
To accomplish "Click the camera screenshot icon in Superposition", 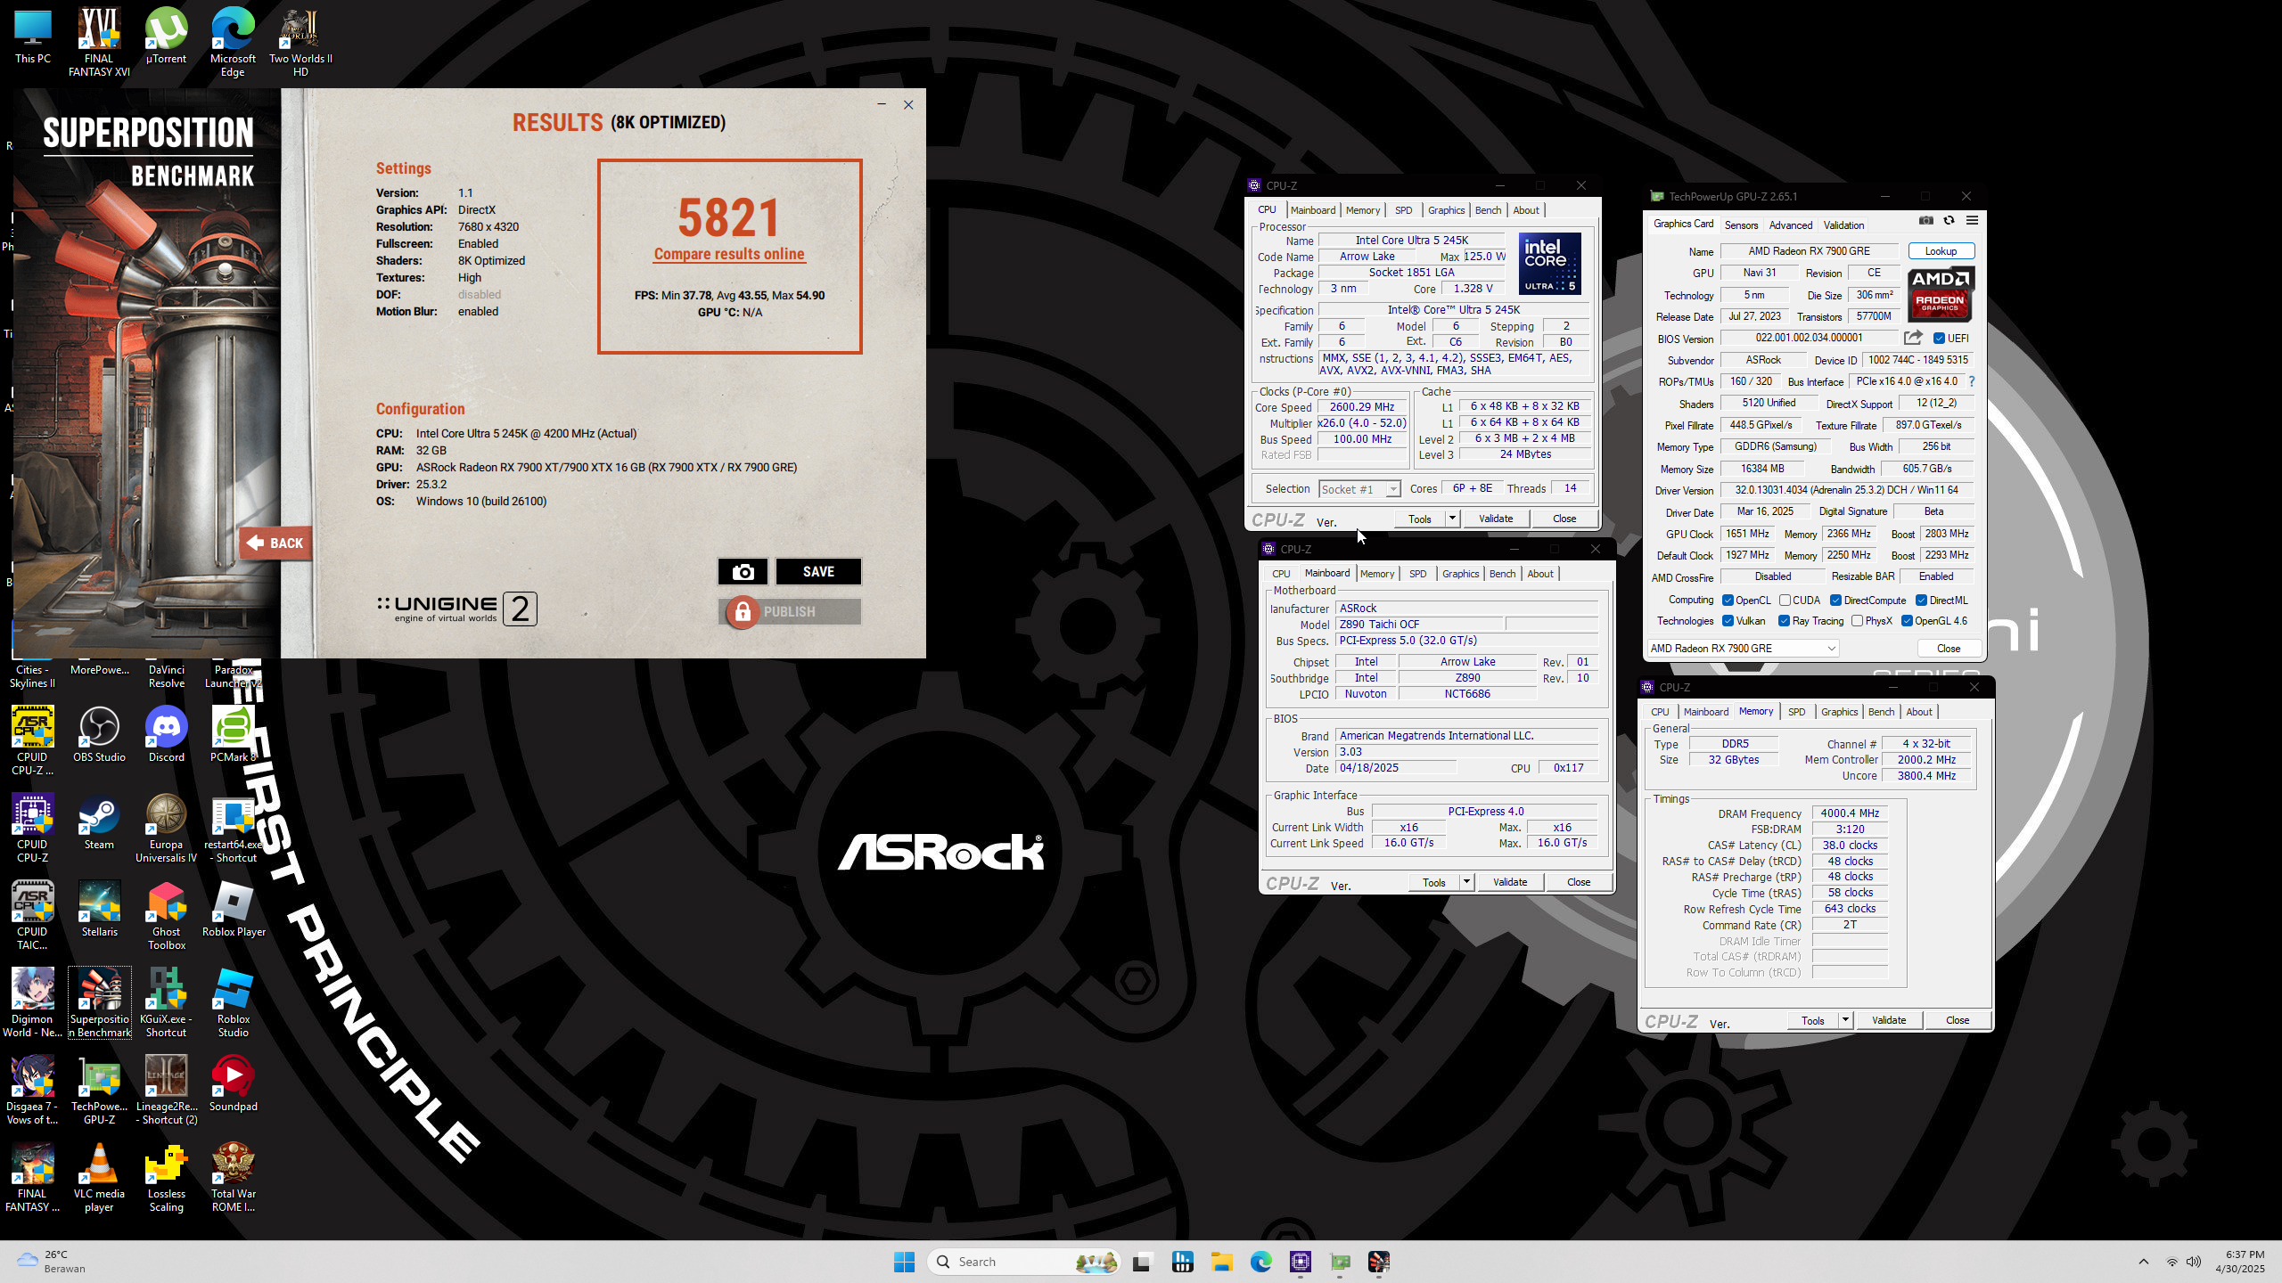I will 743,572.
